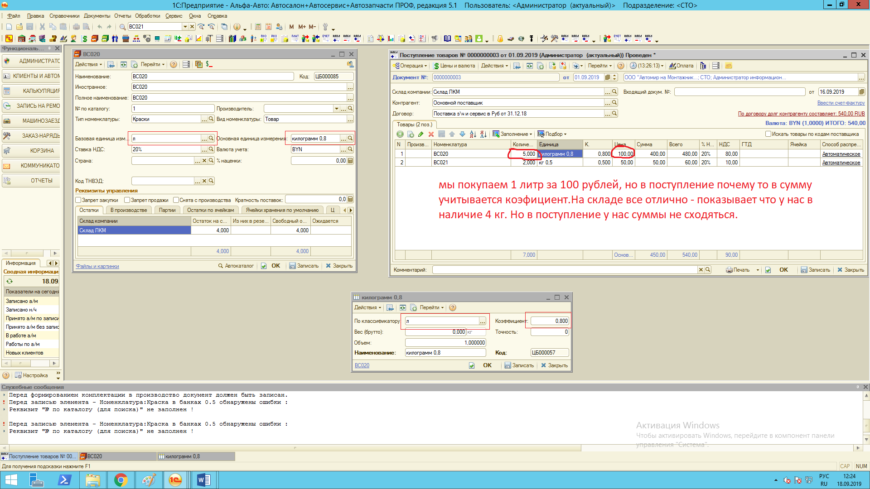Click document structure icon in Поступление товаров toolbar

click(x=703, y=66)
